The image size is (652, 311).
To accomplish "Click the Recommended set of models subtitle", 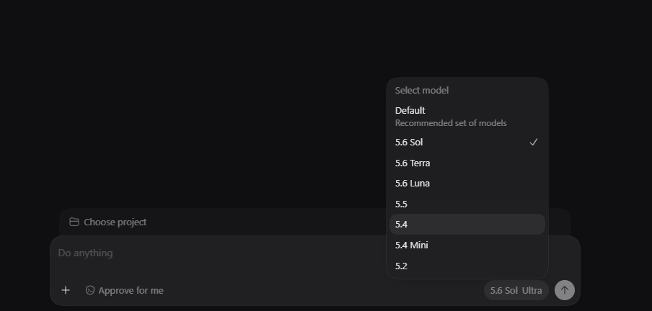I will coord(451,123).
